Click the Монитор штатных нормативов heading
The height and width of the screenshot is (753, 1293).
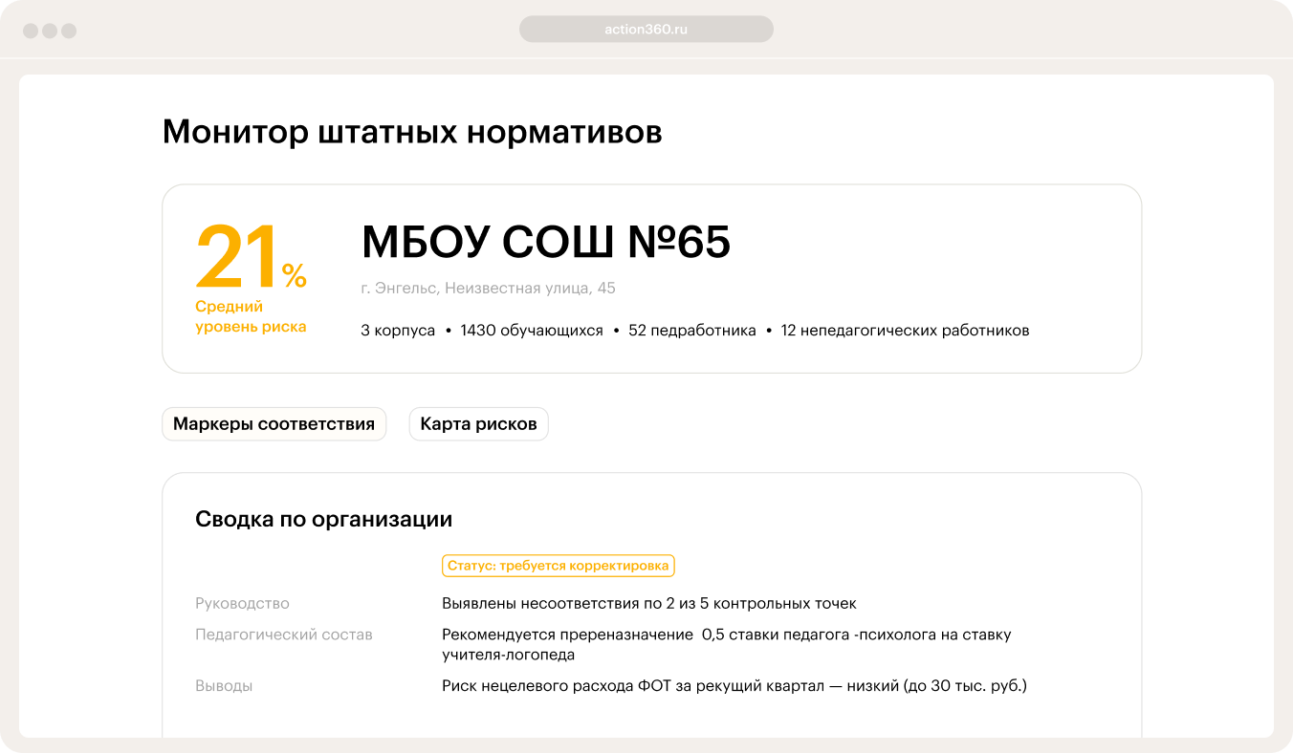click(412, 132)
